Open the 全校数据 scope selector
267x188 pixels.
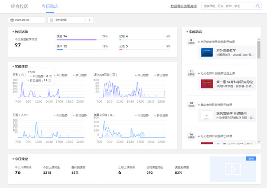click(70, 20)
